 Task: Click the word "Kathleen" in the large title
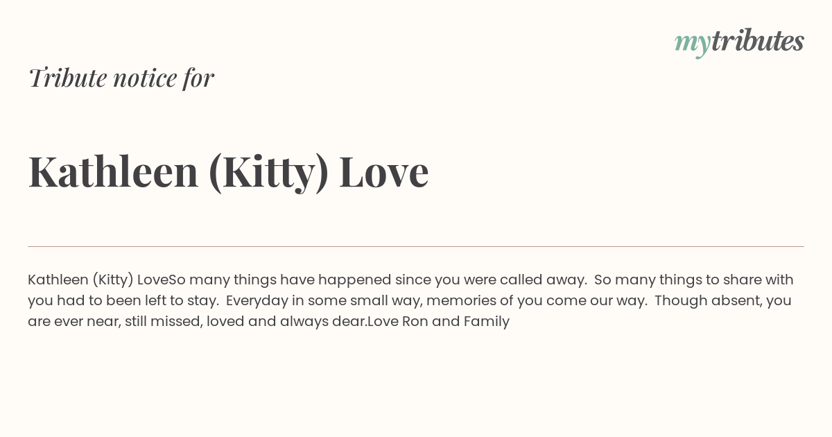point(114,171)
